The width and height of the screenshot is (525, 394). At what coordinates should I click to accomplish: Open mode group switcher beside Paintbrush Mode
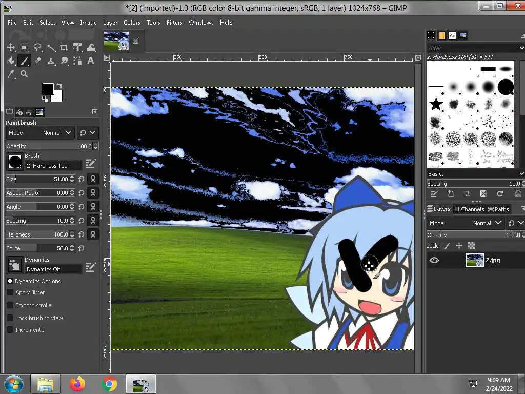88,133
